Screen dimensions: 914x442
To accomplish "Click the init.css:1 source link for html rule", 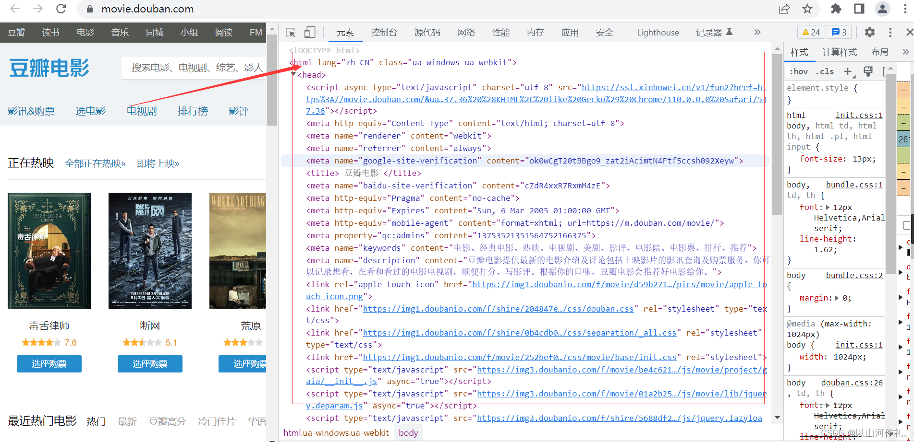I will tap(859, 115).
